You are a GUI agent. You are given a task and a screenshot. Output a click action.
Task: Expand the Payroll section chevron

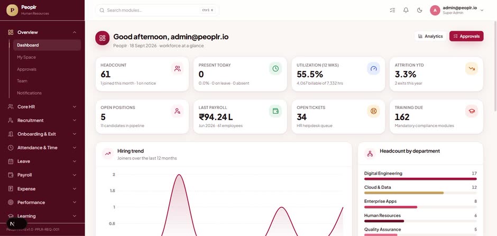(75, 175)
